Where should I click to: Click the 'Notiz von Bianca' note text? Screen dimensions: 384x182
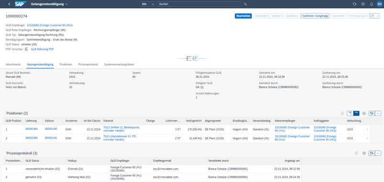click(x=16, y=87)
